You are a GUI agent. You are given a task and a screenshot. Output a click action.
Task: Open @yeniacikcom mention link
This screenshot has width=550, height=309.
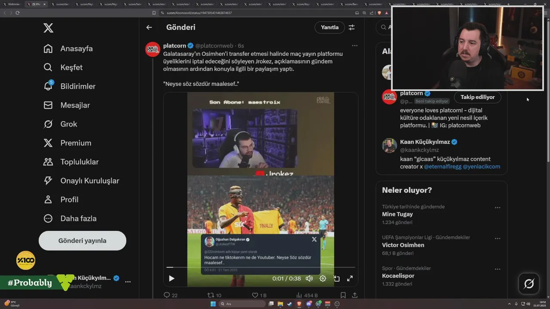(481, 167)
